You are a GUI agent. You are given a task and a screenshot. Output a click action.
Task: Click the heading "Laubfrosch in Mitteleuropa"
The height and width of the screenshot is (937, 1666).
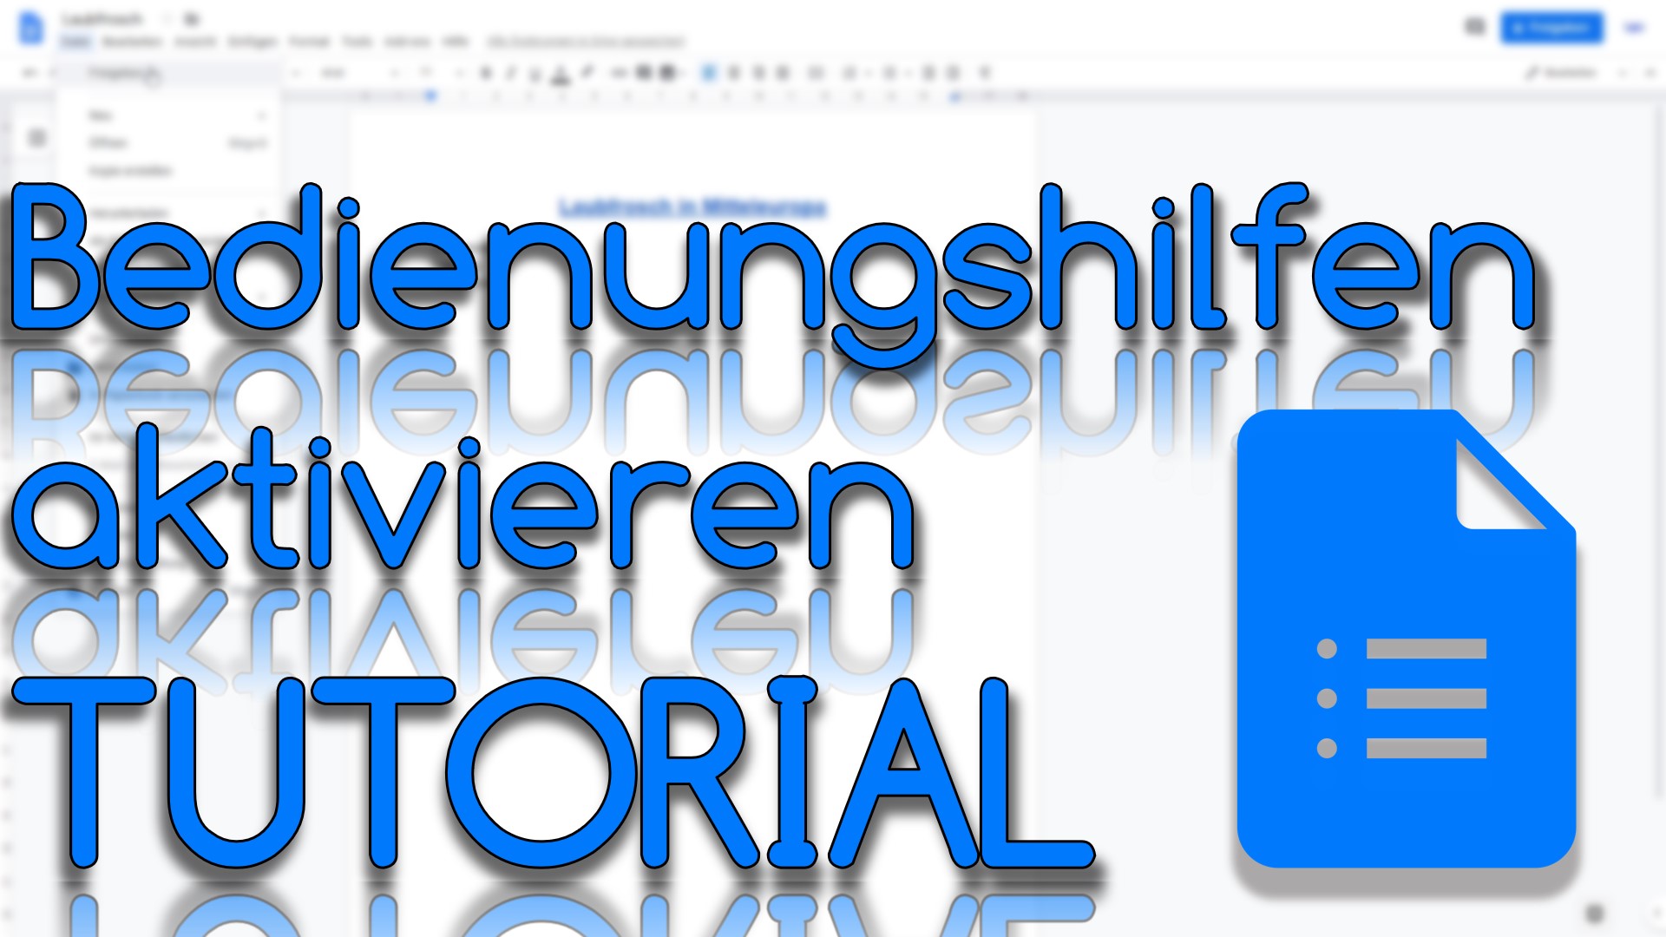tap(692, 207)
